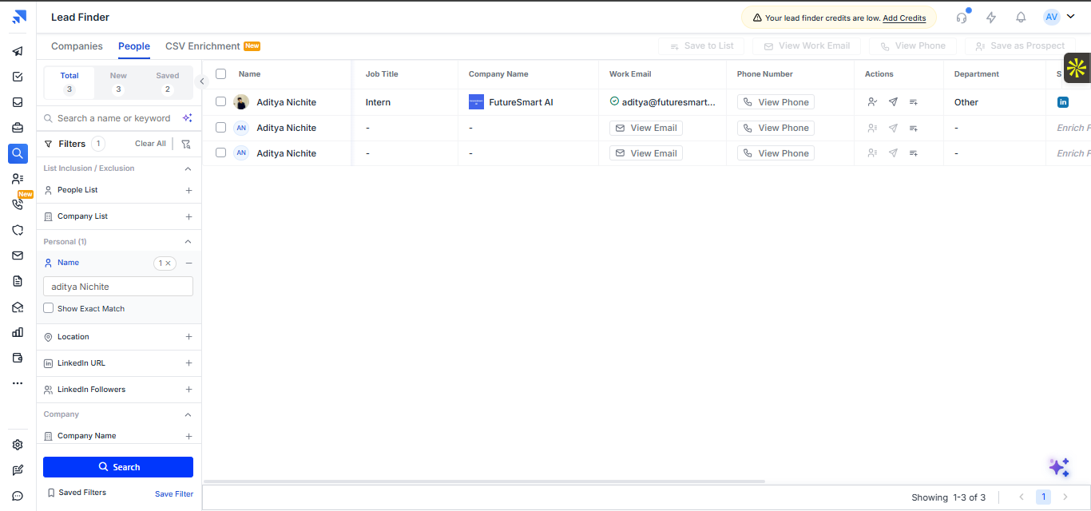Tick the checkbox in the second Aditya Nichite row

[x=221, y=127]
